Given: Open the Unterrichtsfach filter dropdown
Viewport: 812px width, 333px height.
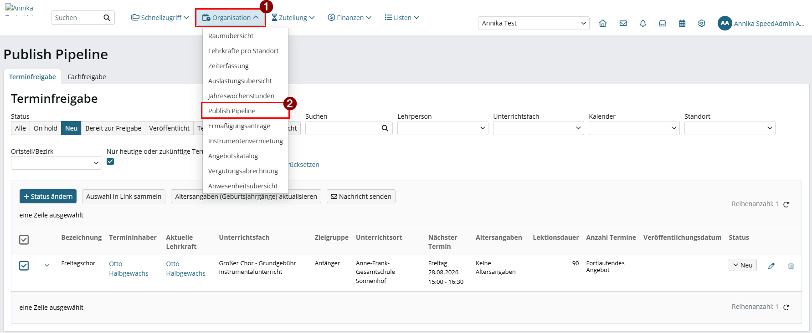Looking at the screenshot, I should [x=538, y=128].
